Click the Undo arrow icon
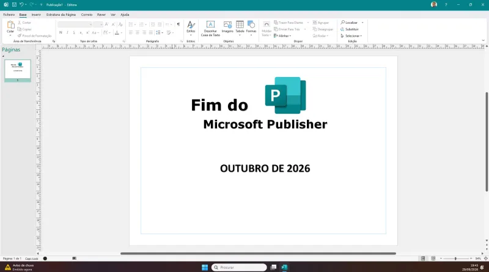Image resolution: width=489 pixels, height=272 pixels. pyautogui.click(x=21, y=5)
